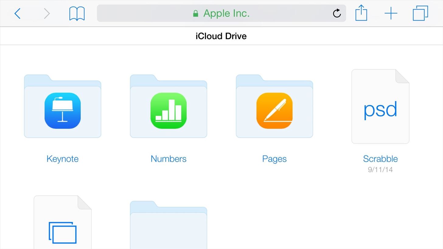Open the Keynote folder by its name link
This screenshot has width=443, height=249.
coord(62,159)
